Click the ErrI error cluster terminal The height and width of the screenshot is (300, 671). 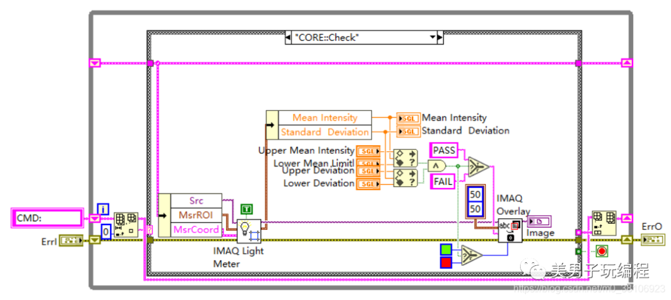(x=71, y=241)
